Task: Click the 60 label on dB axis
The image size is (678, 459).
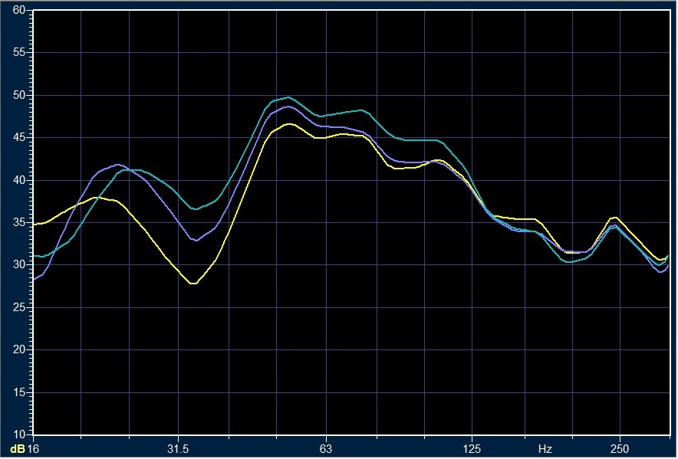Action: pos(19,10)
